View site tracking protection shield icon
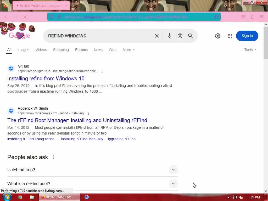The width and height of the screenshot is (268, 201). click(52, 17)
